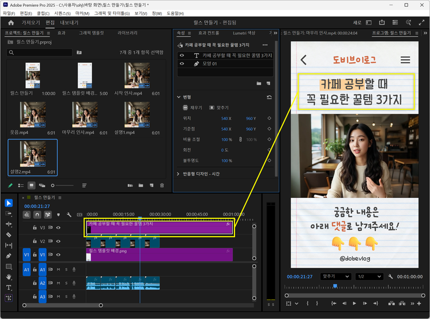
Task: Open the 맞추기 zoom level dropdown
Action: tap(335, 276)
